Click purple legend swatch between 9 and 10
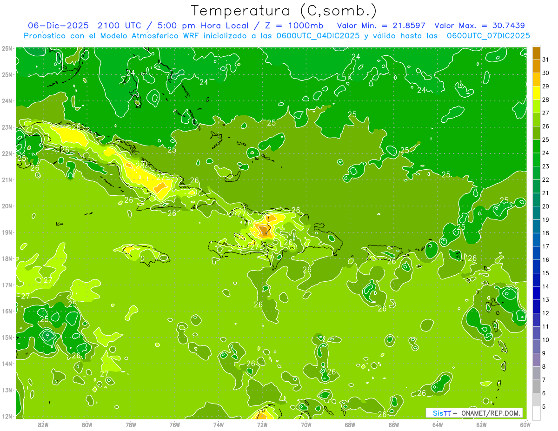This screenshot has height=431, width=558. (536, 346)
